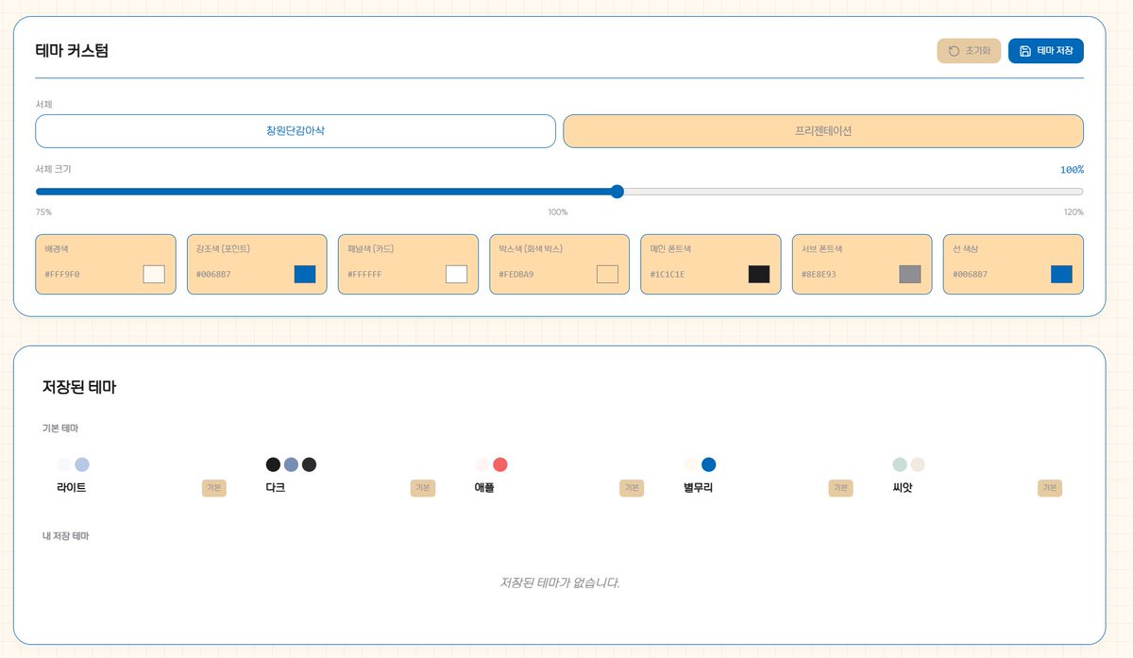Open the 강조색 (포인트) color swatch
The image size is (1133, 658).
[305, 275]
